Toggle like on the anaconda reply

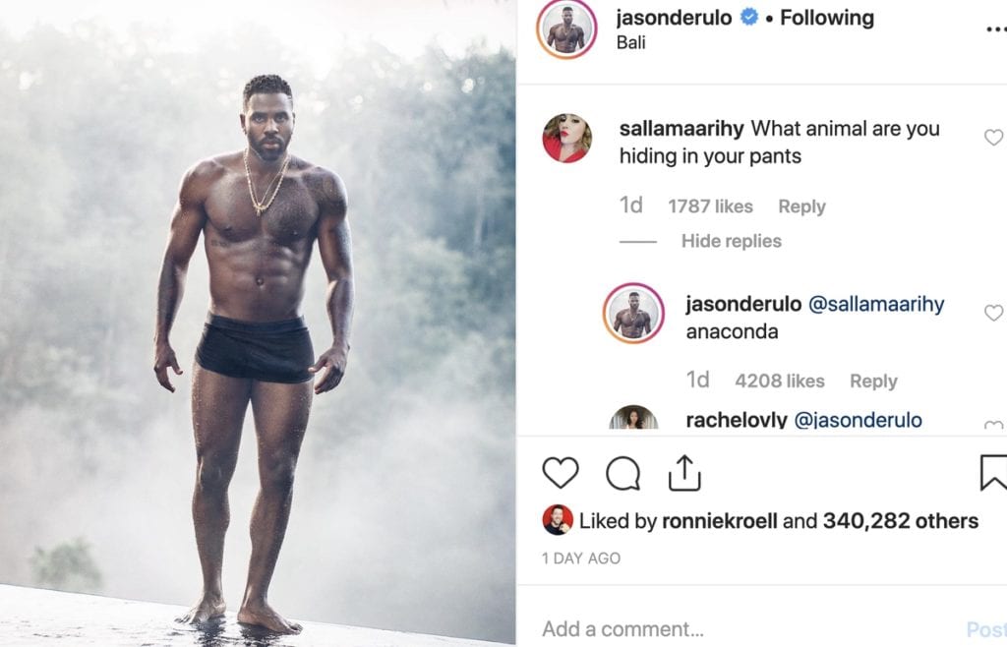pyautogui.click(x=993, y=313)
